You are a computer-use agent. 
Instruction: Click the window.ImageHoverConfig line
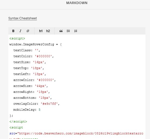point(36,44)
